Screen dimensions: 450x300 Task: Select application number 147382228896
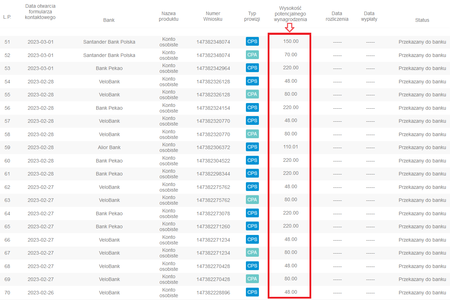coord(213,293)
